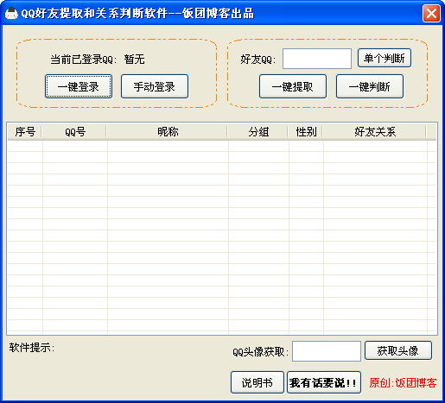The image size is (445, 403).
Task: Focus the QQ头像获取 input field
Action: (x=327, y=351)
